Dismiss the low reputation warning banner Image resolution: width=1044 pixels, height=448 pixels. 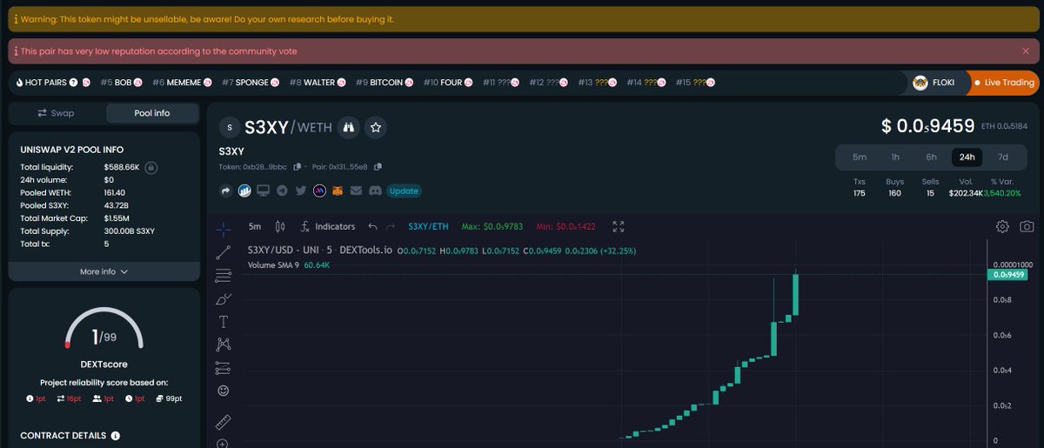point(1026,51)
